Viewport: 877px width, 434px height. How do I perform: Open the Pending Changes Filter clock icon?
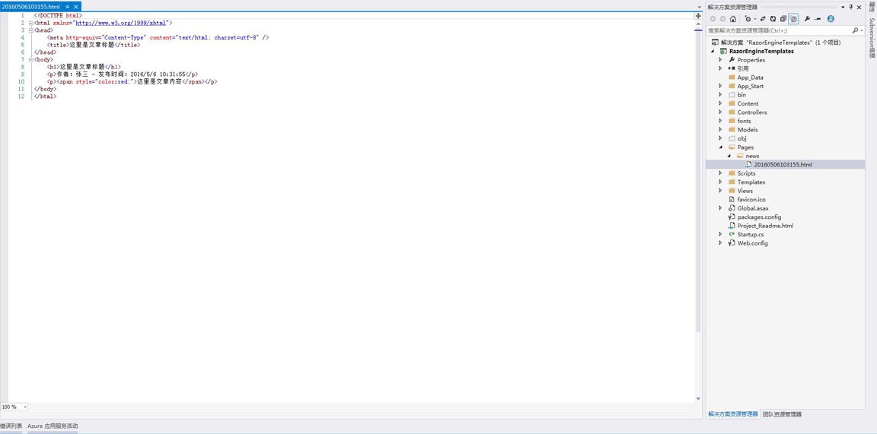pos(748,19)
